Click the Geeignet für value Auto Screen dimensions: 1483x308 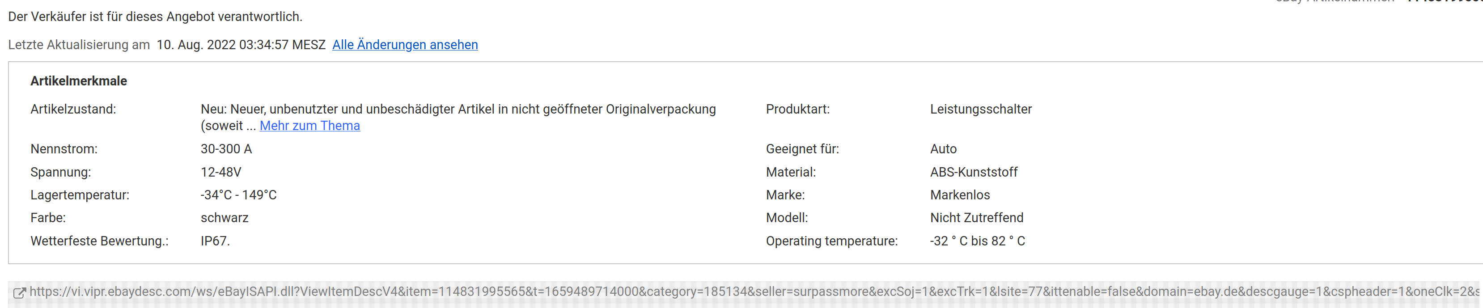point(944,149)
